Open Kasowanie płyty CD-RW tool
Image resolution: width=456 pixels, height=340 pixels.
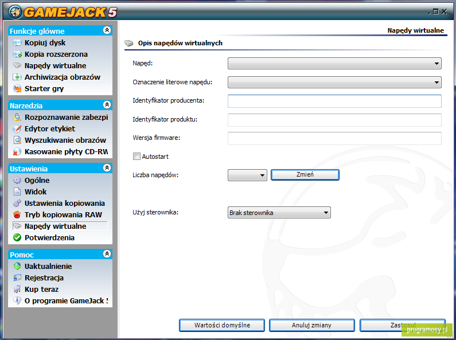67,152
